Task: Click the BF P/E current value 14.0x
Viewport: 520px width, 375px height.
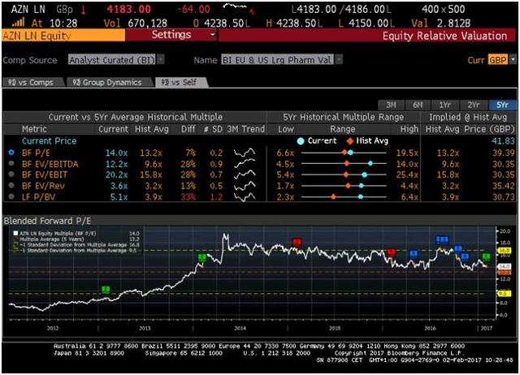Action: click(116, 153)
